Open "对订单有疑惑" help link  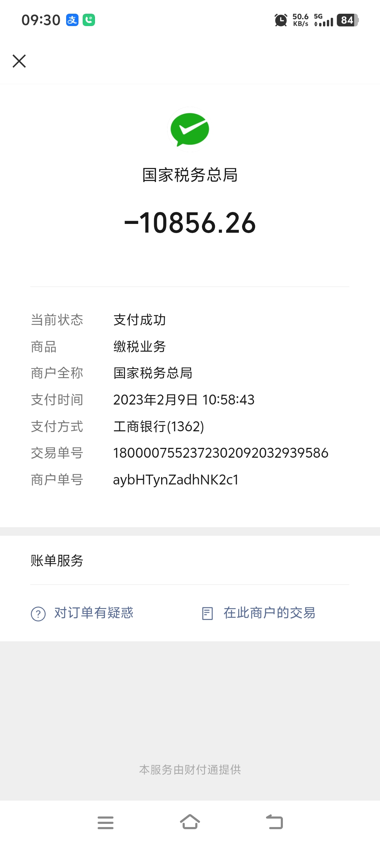point(94,613)
